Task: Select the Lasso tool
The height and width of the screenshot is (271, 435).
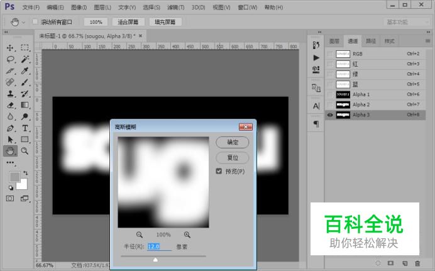Action: pyautogui.click(x=10, y=59)
